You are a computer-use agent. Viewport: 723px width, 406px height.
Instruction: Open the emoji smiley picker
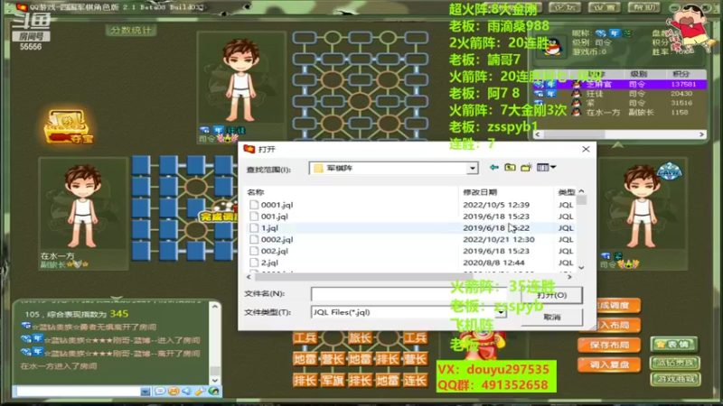(x=174, y=392)
